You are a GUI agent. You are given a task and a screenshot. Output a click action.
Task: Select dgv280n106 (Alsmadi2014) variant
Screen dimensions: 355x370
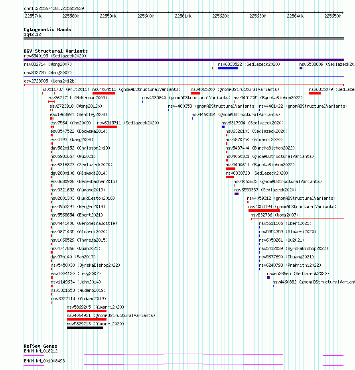coord(79,173)
